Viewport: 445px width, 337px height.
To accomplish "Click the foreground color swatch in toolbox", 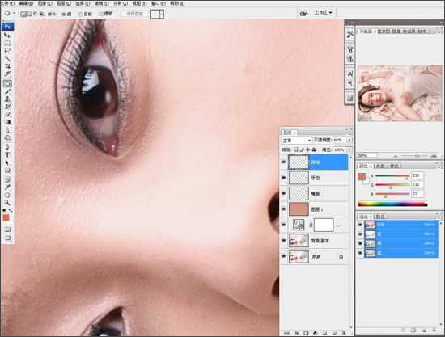I will pyautogui.click(x=6, y=217).
